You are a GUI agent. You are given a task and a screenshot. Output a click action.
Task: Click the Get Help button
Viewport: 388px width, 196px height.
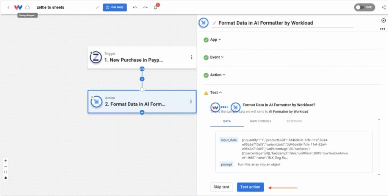coord(115,8)
